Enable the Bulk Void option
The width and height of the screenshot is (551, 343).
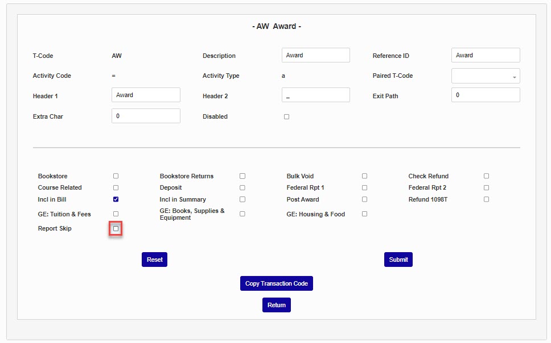tap(364, 176)
